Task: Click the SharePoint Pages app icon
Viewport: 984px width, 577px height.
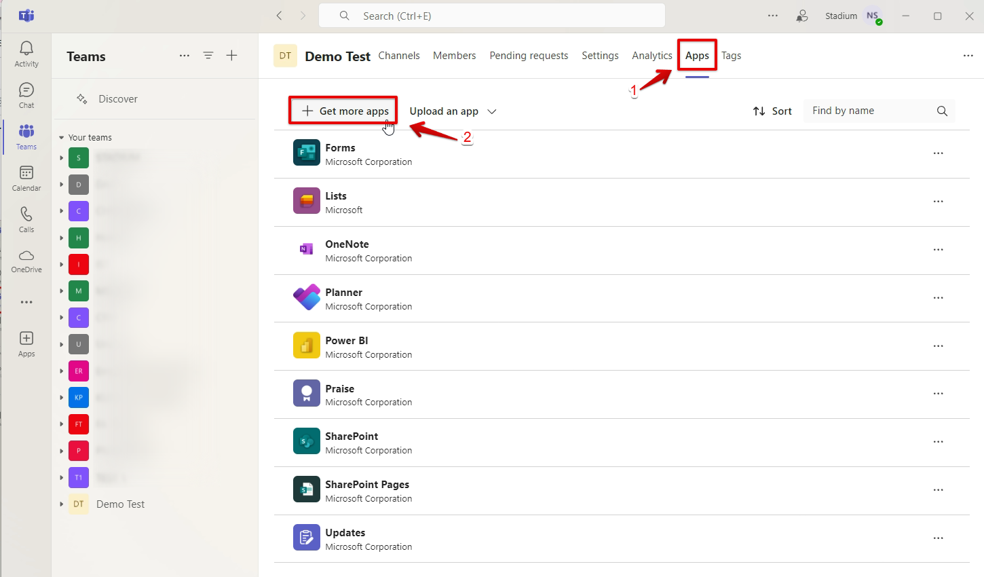Action: [x=307, y=489]
